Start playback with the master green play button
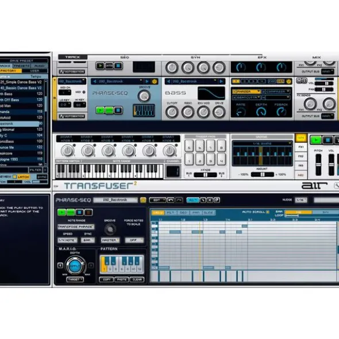Image resolution: width=339 pixels, height=339 pixels. coord(315,140)
